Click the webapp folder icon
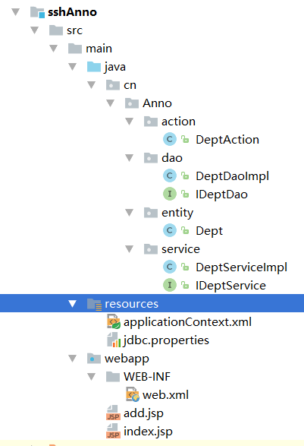The height and width of the screenshot is (446, 304). point(94,359)
